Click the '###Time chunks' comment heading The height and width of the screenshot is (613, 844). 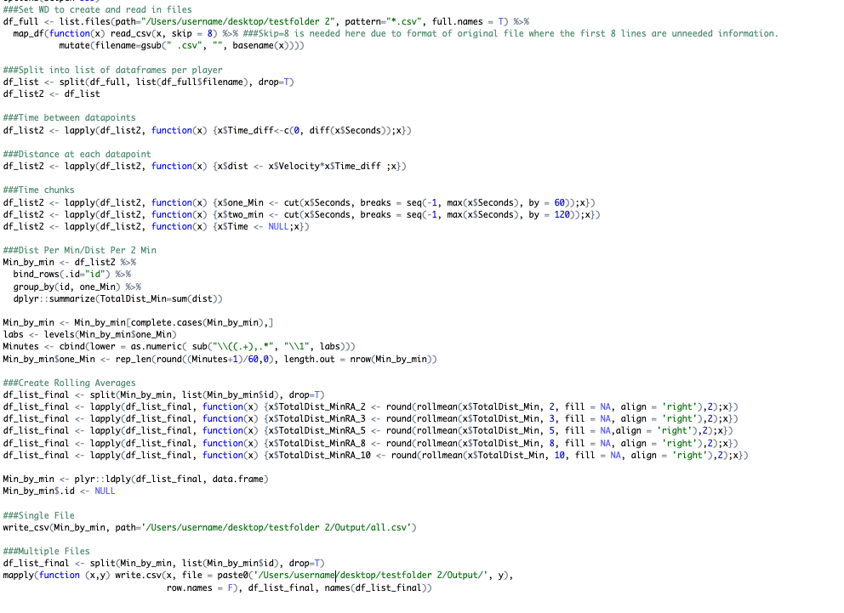point(38,190)
